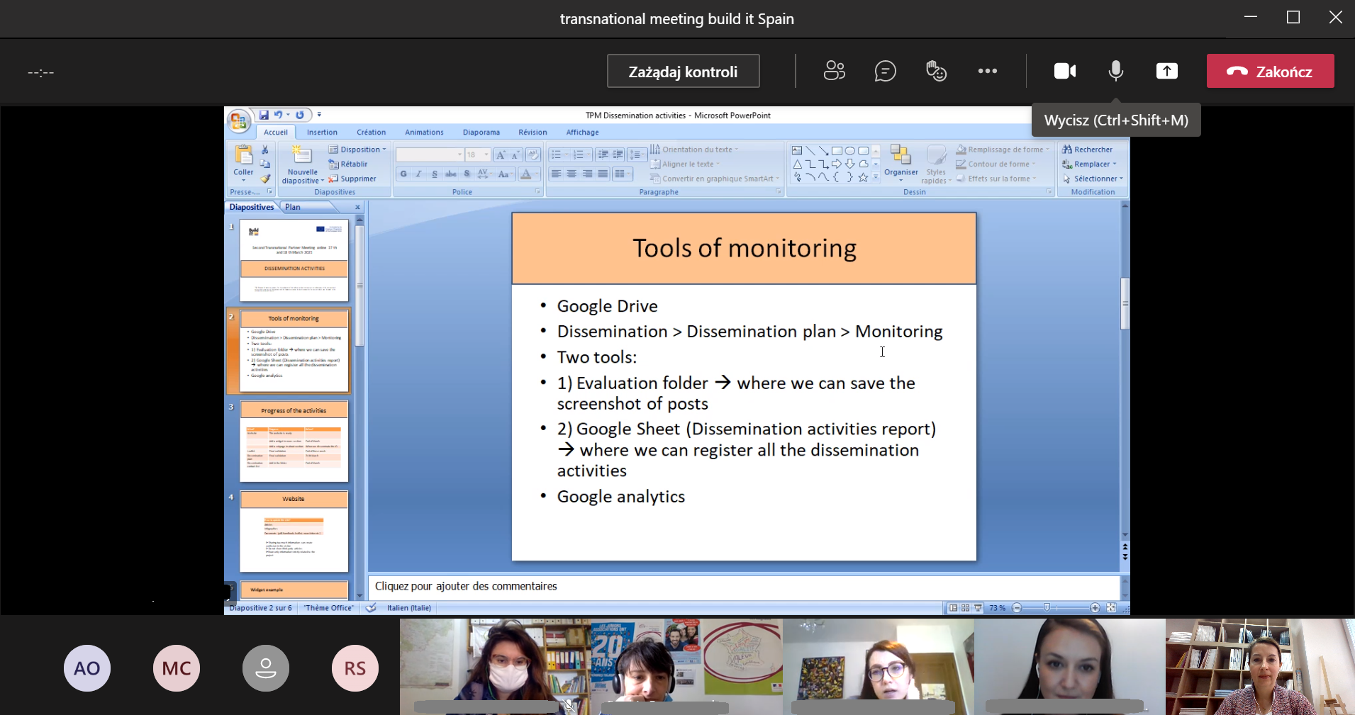Open Teams more actions ellipsis
The width and height of the screenshot is (1355, 715).
tap(987, 71)
